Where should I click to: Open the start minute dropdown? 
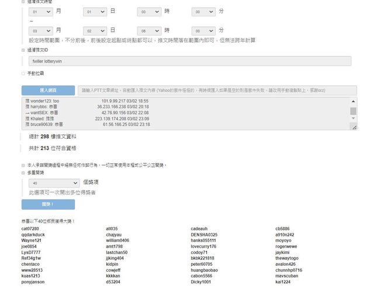tap(204, 12)
